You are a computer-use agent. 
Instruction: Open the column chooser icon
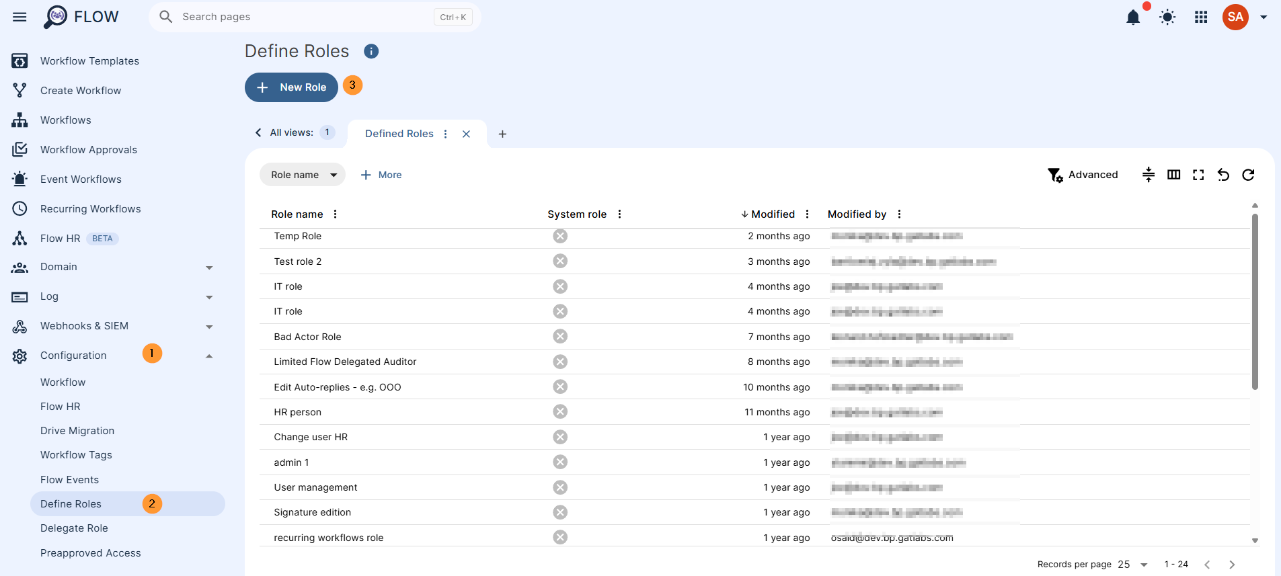point(1174,175)
